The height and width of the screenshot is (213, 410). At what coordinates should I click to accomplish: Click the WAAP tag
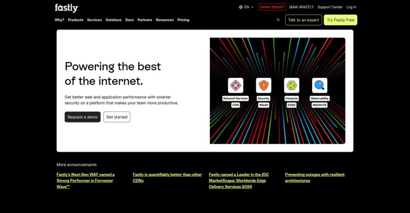tap(263, 105)
